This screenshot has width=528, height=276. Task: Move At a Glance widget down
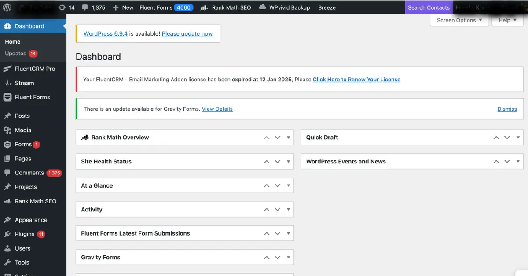click(278, 185)
